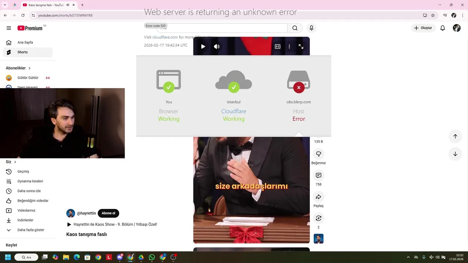
Task: Open comments showing 758
Action: click(318, 176)
